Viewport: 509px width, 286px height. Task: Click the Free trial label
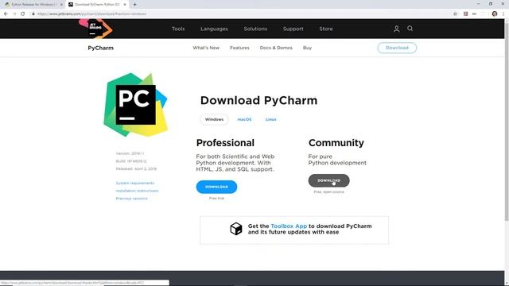click(x=216, y=198)
